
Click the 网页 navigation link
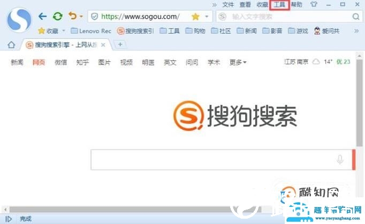[x=39, y=62]
